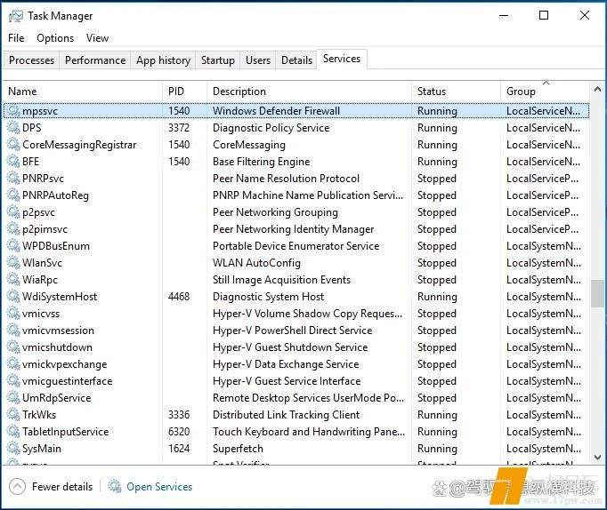Click the gear icon beside vmicvmsession
The image size is (607, 510).
(x=13, y=331)
